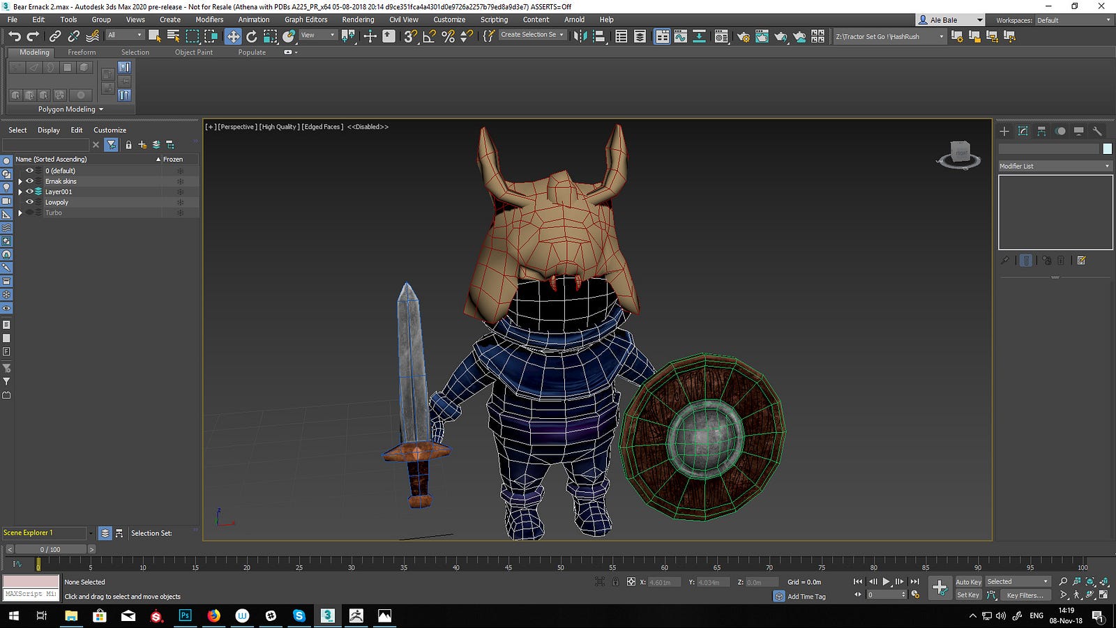
Task: Open the Hierarchy command panel tab
Action: point(1041,131)
